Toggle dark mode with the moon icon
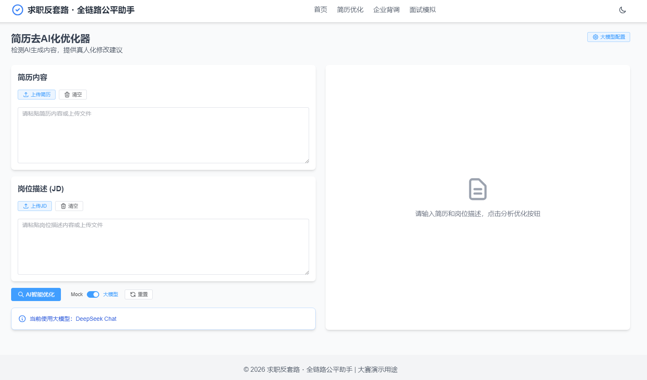647x380 pixels. pos(622,10)
